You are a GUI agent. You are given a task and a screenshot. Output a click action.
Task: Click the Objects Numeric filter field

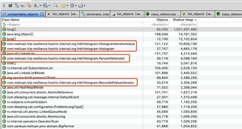tap(156, 24)
